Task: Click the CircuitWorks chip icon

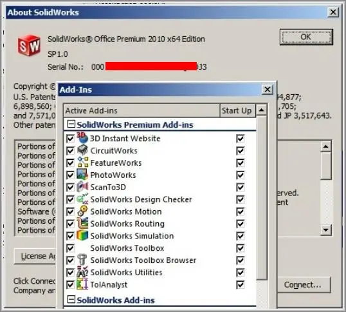Action: click(82, 150)
